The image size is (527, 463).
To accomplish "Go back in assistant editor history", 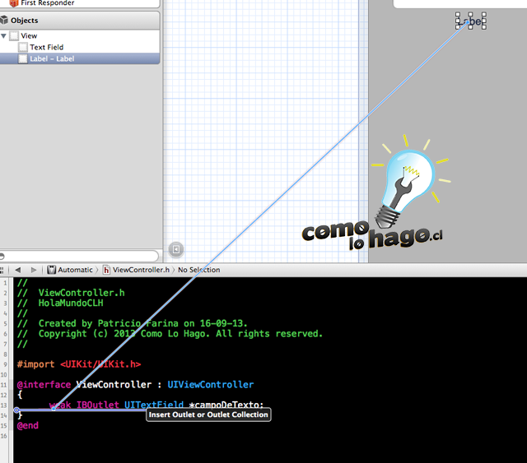I will point(18,270).
